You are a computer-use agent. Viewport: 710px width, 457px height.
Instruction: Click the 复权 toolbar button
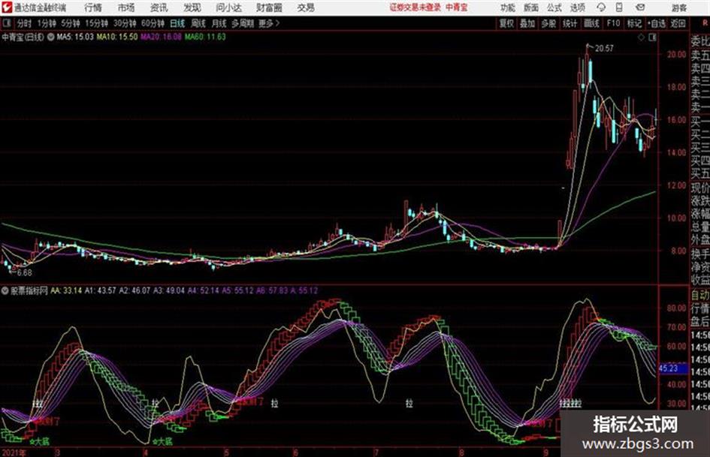pyautogui.click(x=506, y=23)
